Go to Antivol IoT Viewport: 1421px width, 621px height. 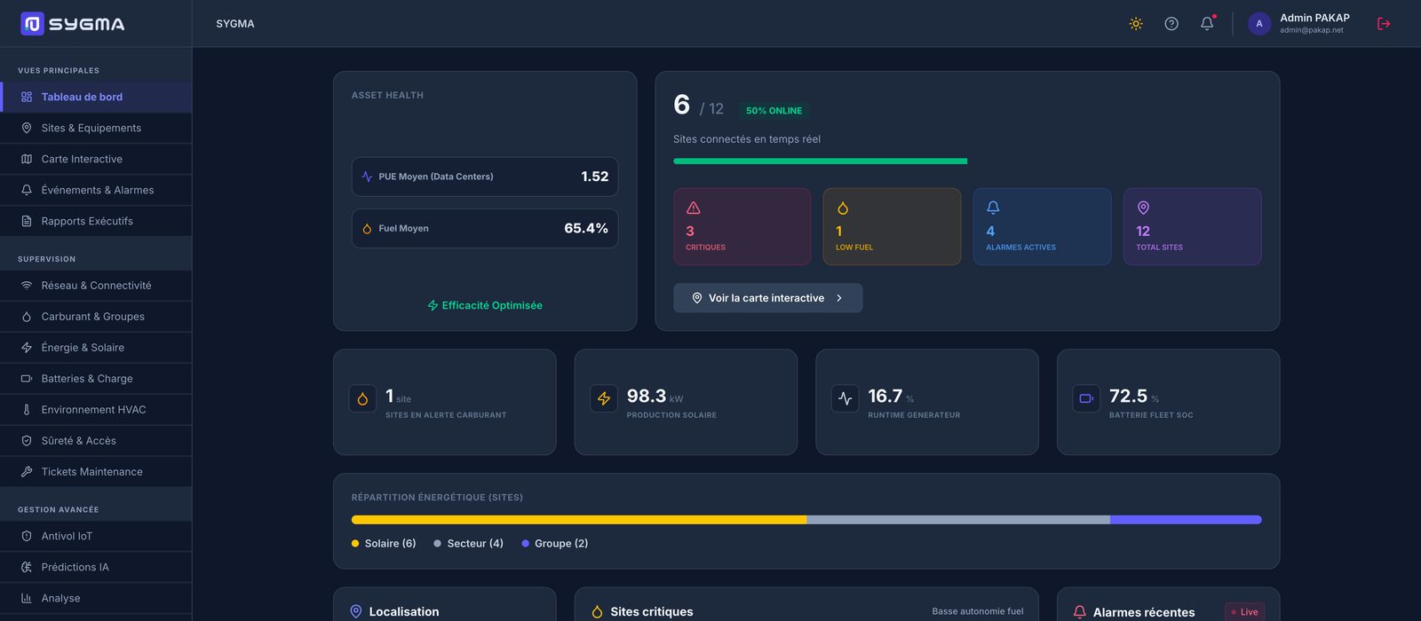pos(96,537)
